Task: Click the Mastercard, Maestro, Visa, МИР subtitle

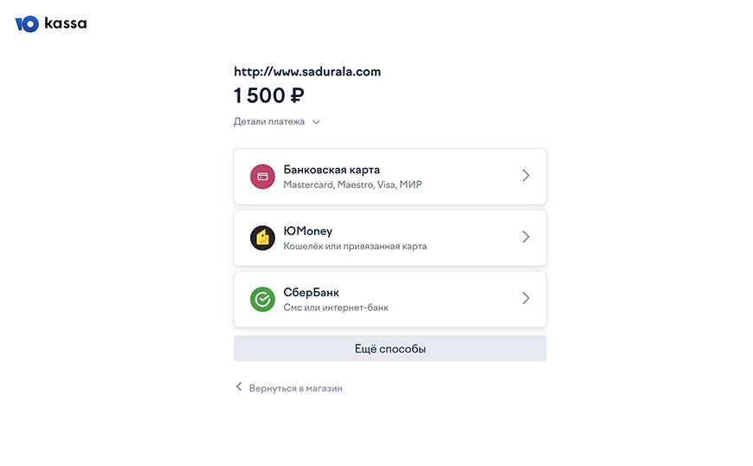Action: [x=353, y=184]
